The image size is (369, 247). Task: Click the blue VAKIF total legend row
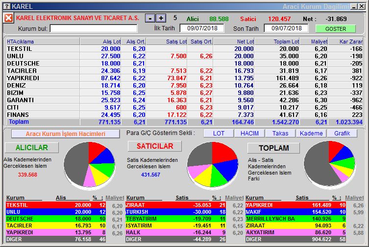pyautogui.click(x=295, y=212)
